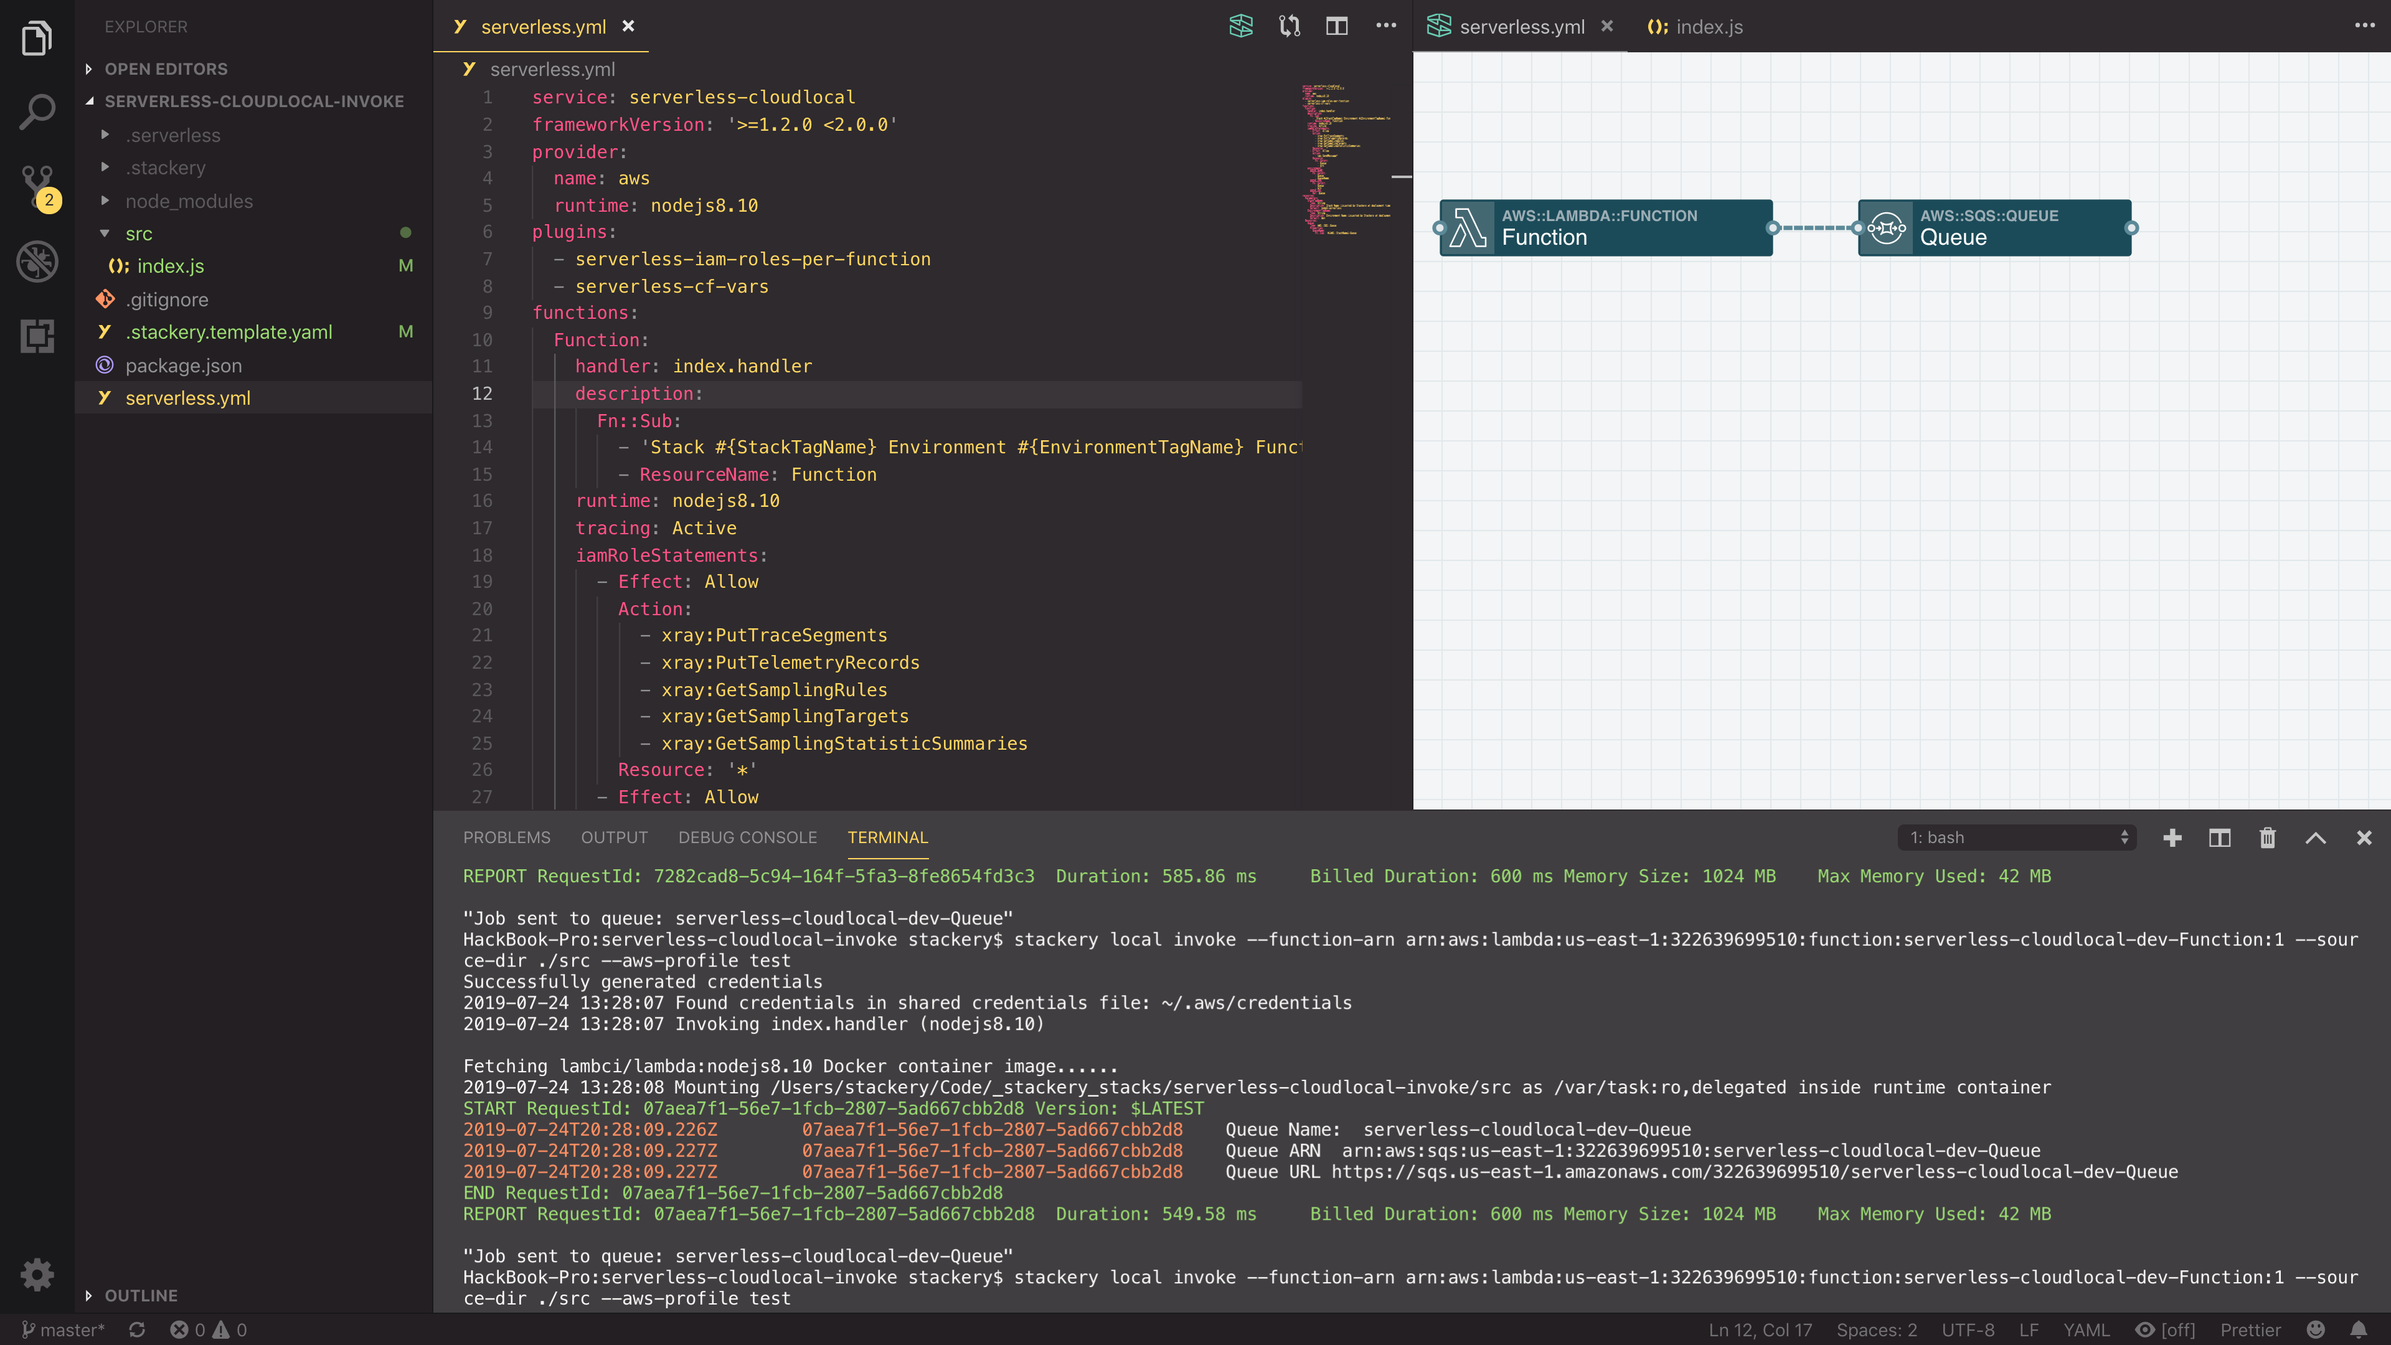This screenshot has height=1345, width=2391.
Task: Kill the terminal with the trash icon
Action: (x=2268, y=838)
